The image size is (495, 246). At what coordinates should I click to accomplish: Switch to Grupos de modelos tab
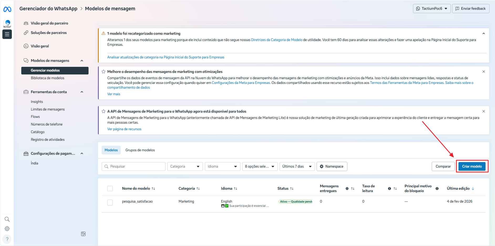click(x=140, y=150)
